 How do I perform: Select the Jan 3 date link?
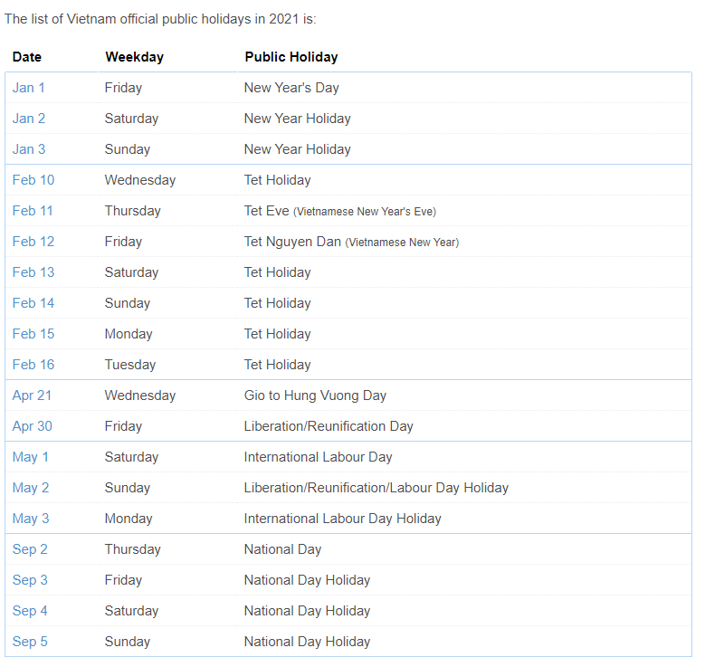[28, 149]
